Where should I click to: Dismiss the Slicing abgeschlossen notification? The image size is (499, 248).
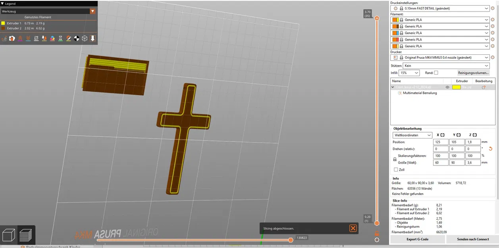click(x=353, y=228)
